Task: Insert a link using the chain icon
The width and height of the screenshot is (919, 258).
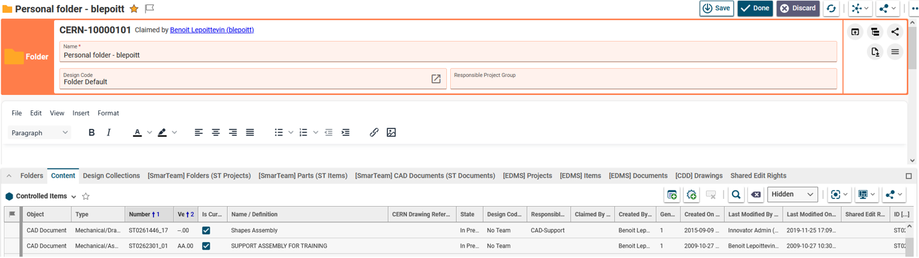Action: coord(374,132)
